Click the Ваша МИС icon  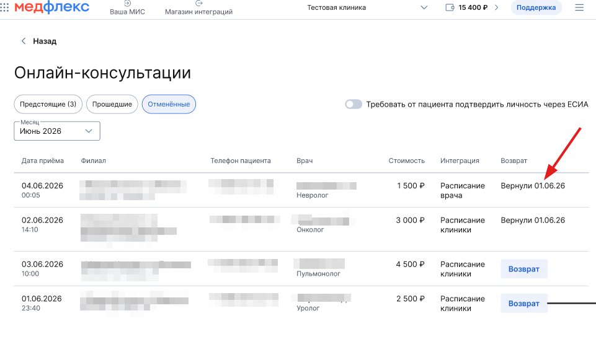click(127, 4)
